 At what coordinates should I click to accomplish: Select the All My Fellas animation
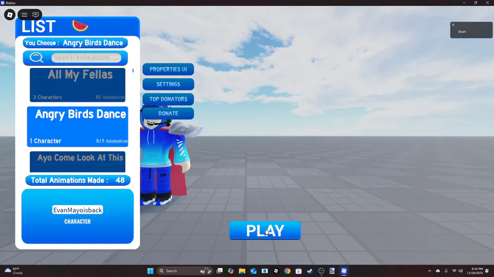pos(77,85)
